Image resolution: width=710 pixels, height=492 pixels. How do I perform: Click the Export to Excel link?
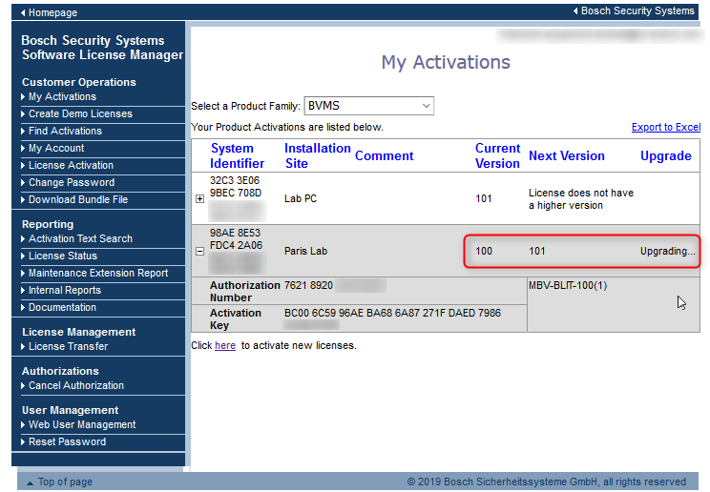pos(665,127)
